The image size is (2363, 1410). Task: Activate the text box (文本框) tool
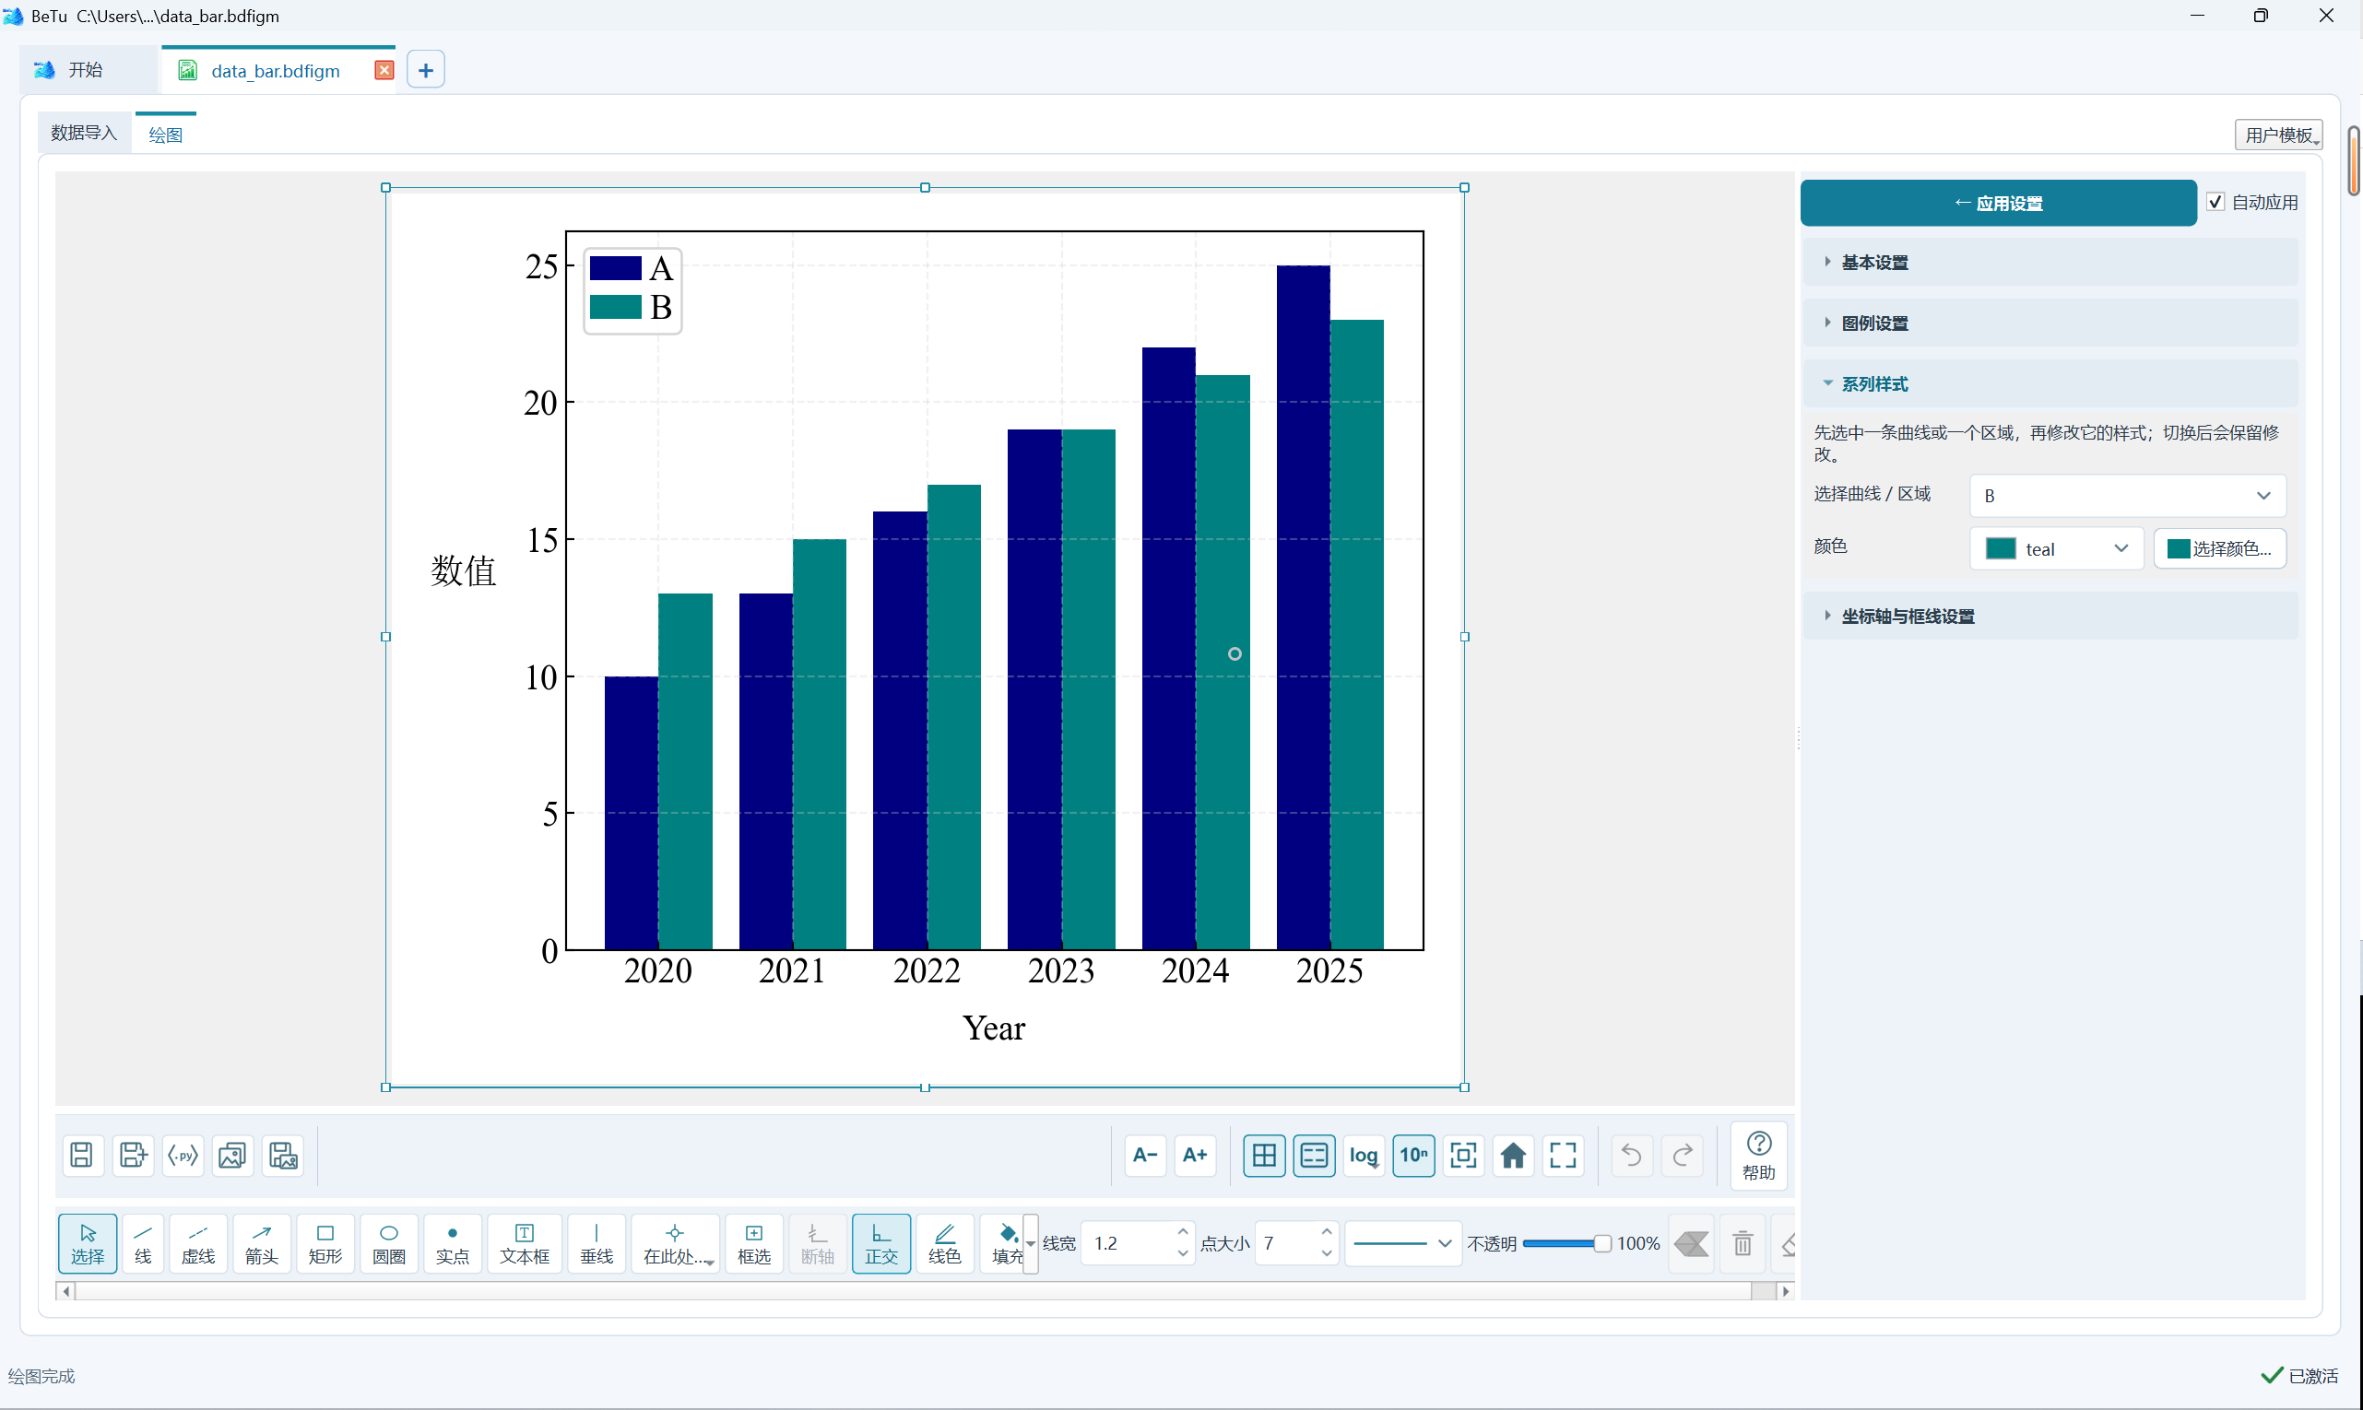pyautogui.click(x=525, y=1243)
